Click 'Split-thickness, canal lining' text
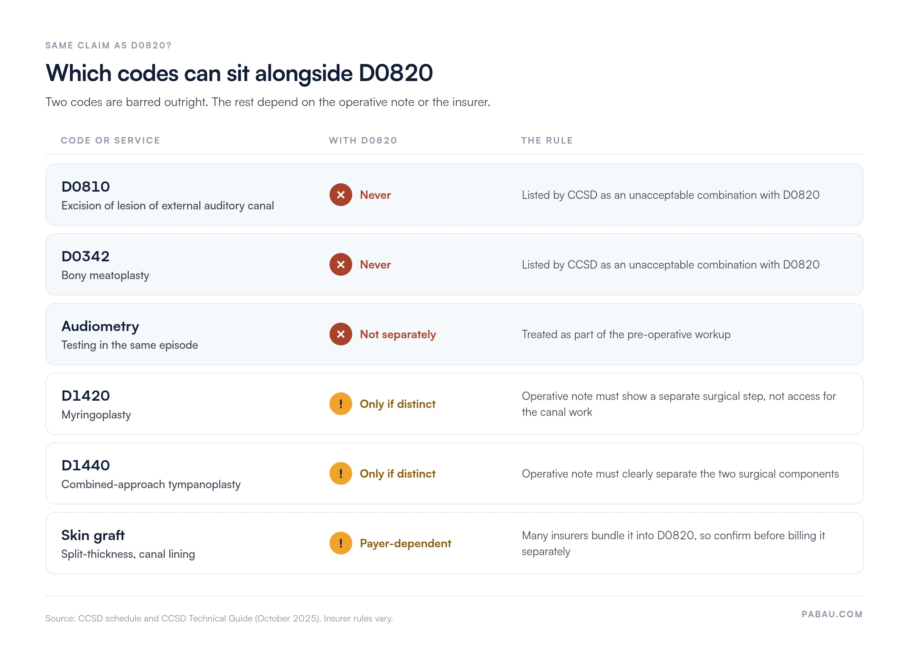Screen dimensions: 909x662 coord(128,554)
